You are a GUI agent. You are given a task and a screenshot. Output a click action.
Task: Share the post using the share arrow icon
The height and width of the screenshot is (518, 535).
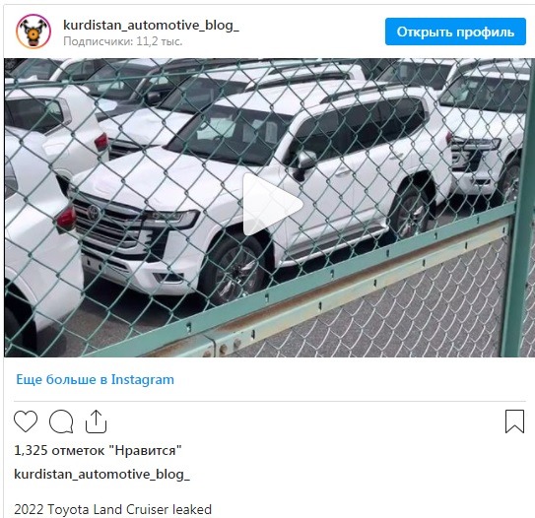[96, 421]
